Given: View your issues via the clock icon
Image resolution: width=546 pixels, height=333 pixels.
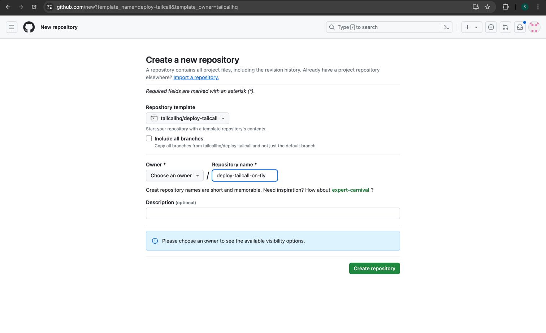Looking at the screenshot, I should [491, 27].
